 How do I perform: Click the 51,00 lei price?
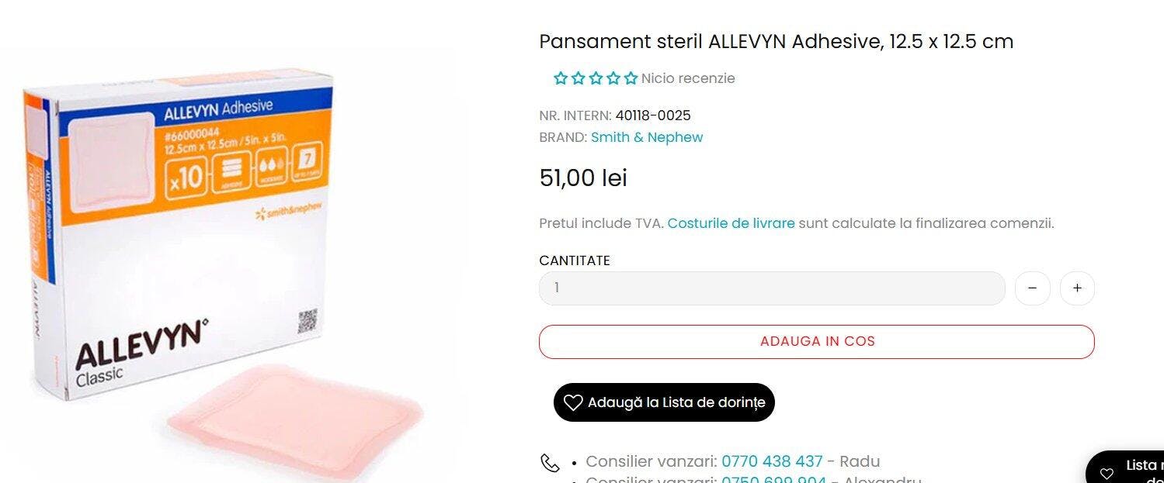pos(583,178)
